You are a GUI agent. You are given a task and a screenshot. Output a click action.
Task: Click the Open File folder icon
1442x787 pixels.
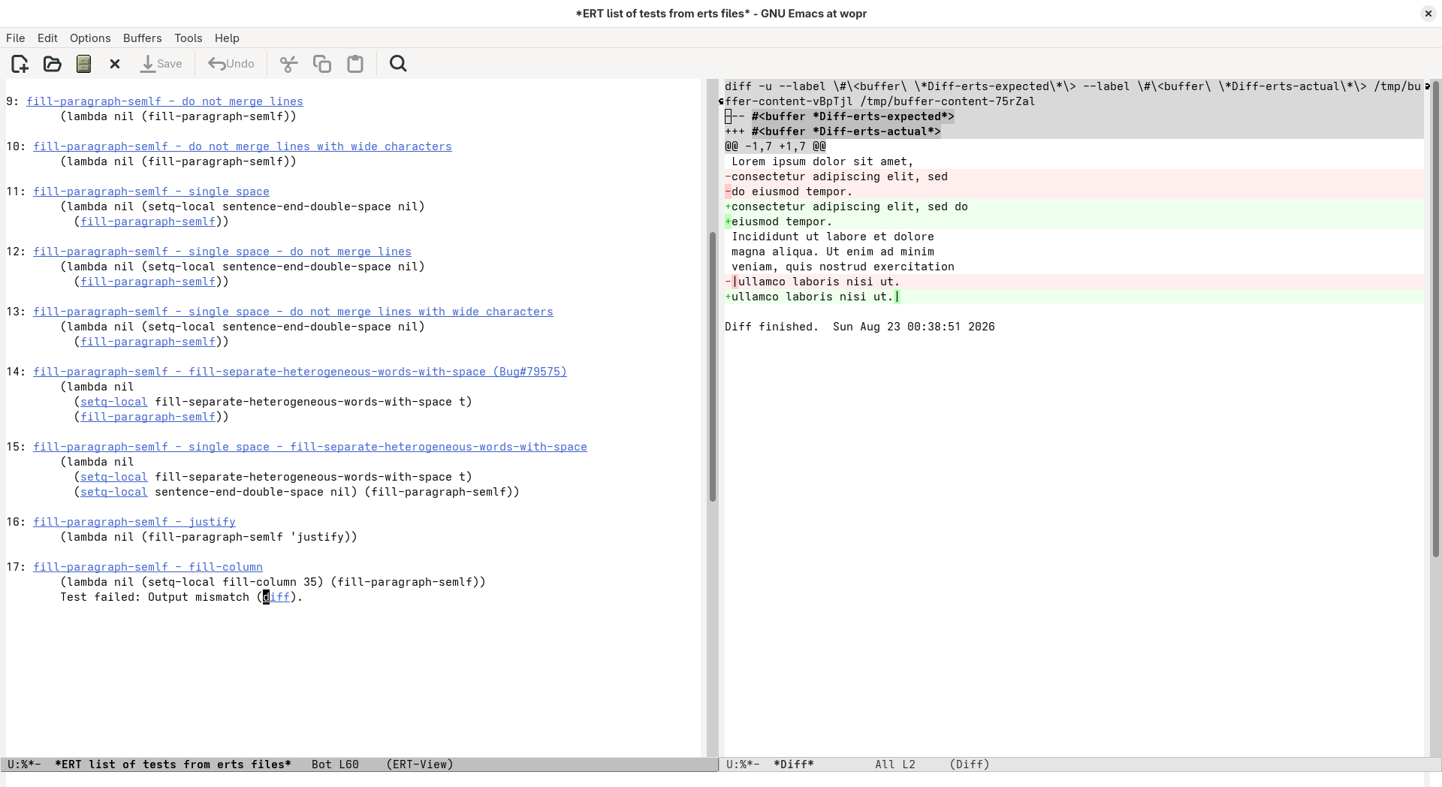(x=52, y=64)
